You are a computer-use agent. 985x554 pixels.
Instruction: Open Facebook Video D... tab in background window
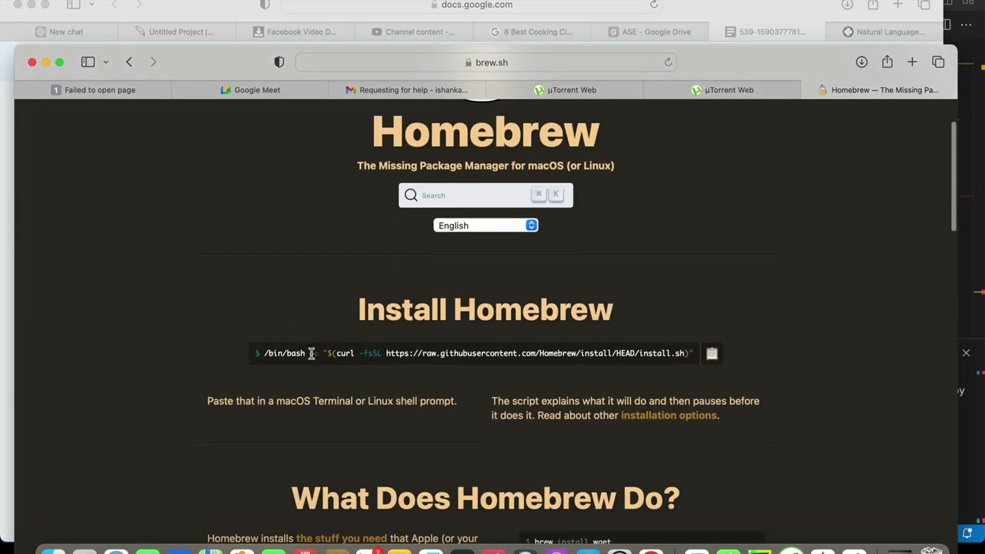click(295, 32)
